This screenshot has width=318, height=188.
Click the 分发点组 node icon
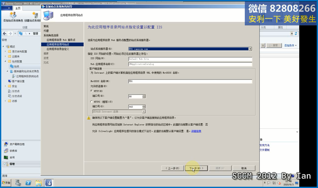point(10,96)
